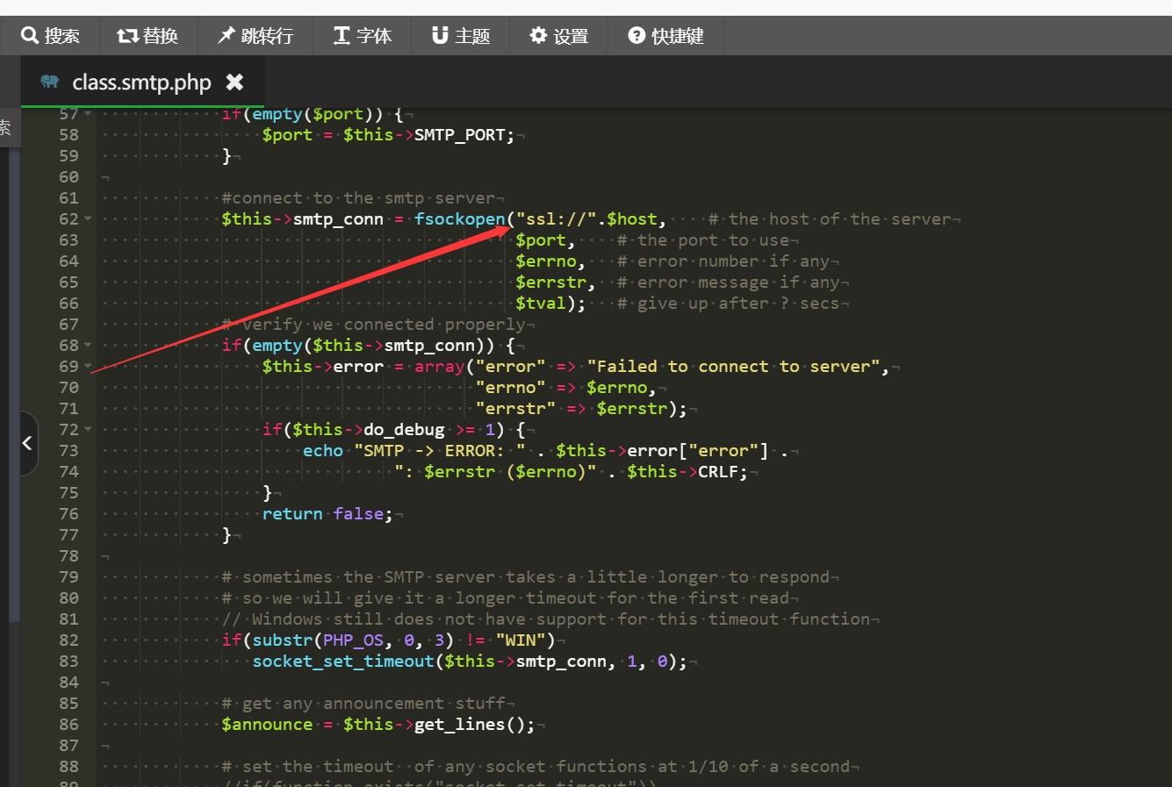Viewport: 1172px width, 787px height.
Task: Click the PHP elephant icon on the file tab
Action: pyautogui.click(x=50, y=82)
